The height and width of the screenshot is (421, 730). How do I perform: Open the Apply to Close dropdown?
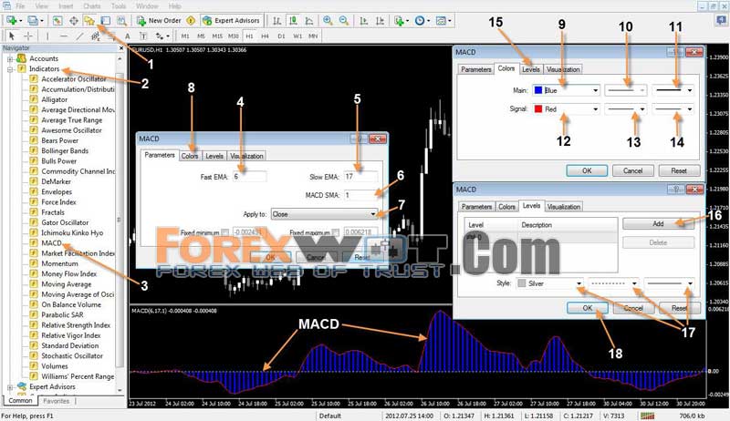tap(324, 214)
